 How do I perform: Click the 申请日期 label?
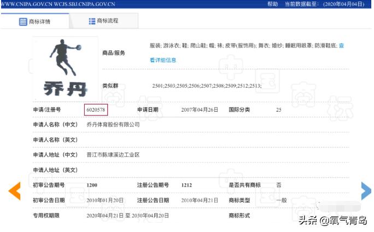148,110
